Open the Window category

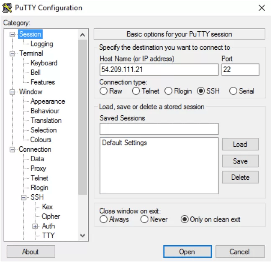[31, 92]
